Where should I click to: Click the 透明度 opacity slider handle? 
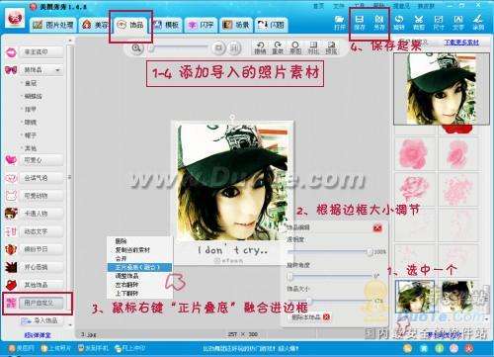(370, 252)
